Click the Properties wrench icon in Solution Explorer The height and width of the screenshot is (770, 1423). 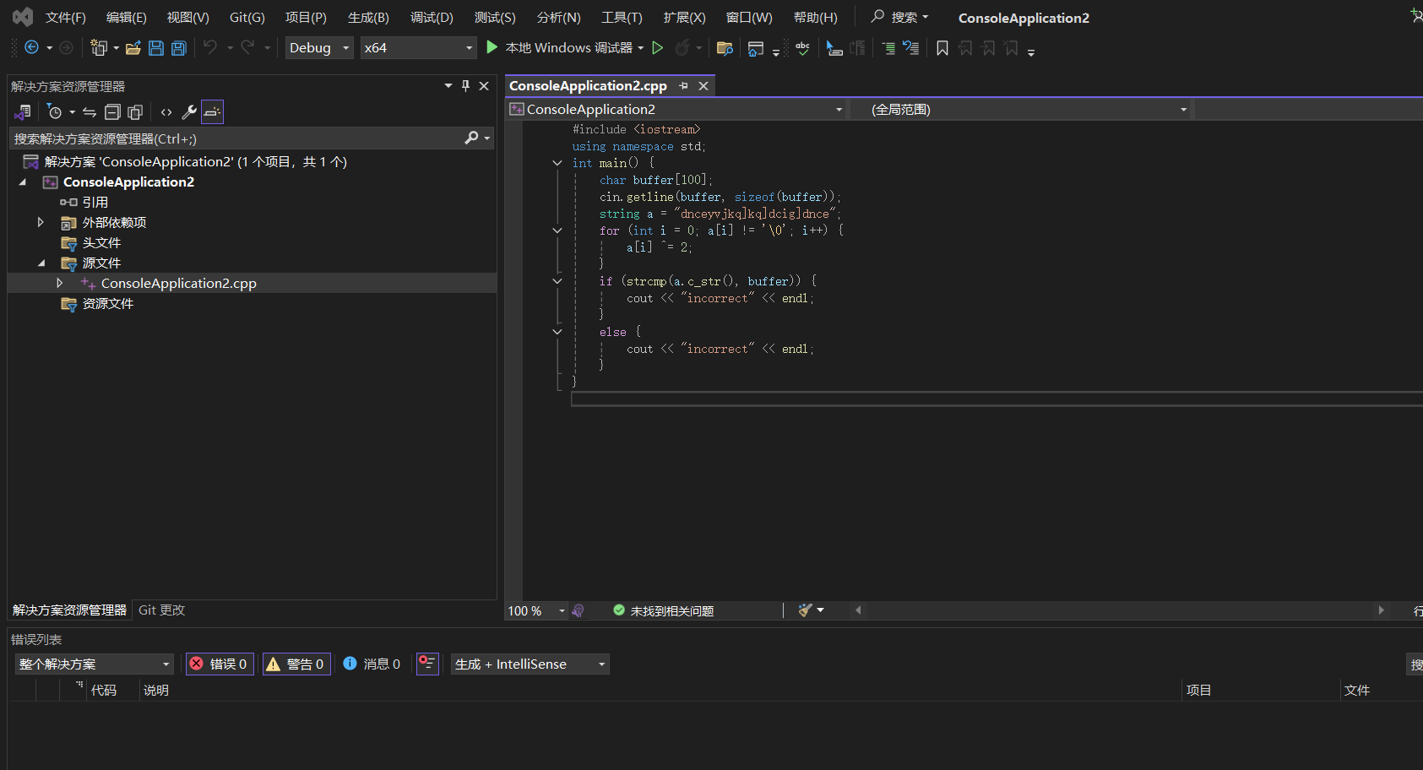pos(189,112)
